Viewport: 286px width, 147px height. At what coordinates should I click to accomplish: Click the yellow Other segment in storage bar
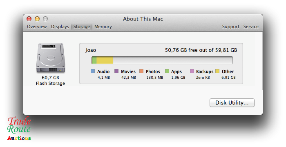tap(105, 60)
